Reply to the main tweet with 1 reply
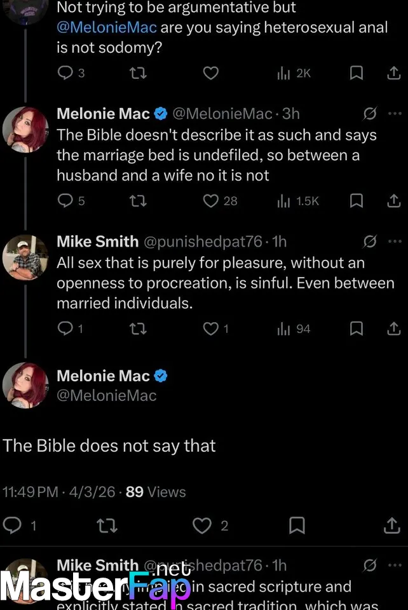 tap(13, 525)
